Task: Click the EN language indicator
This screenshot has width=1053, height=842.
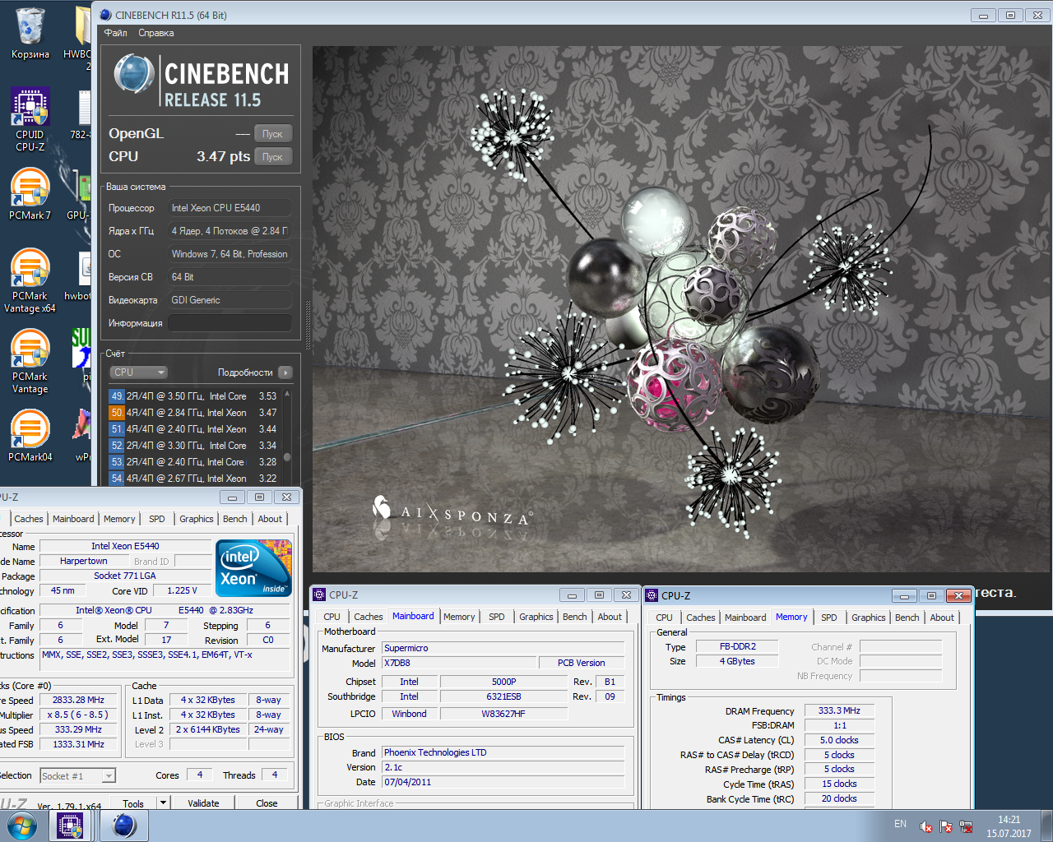Action: coord(900,824)
